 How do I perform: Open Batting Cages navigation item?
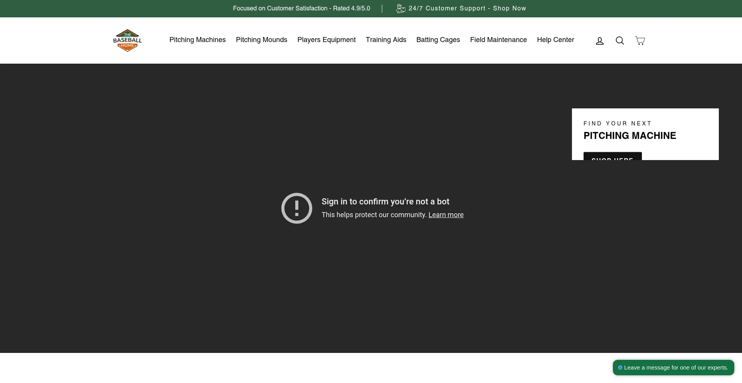[438, 40]
